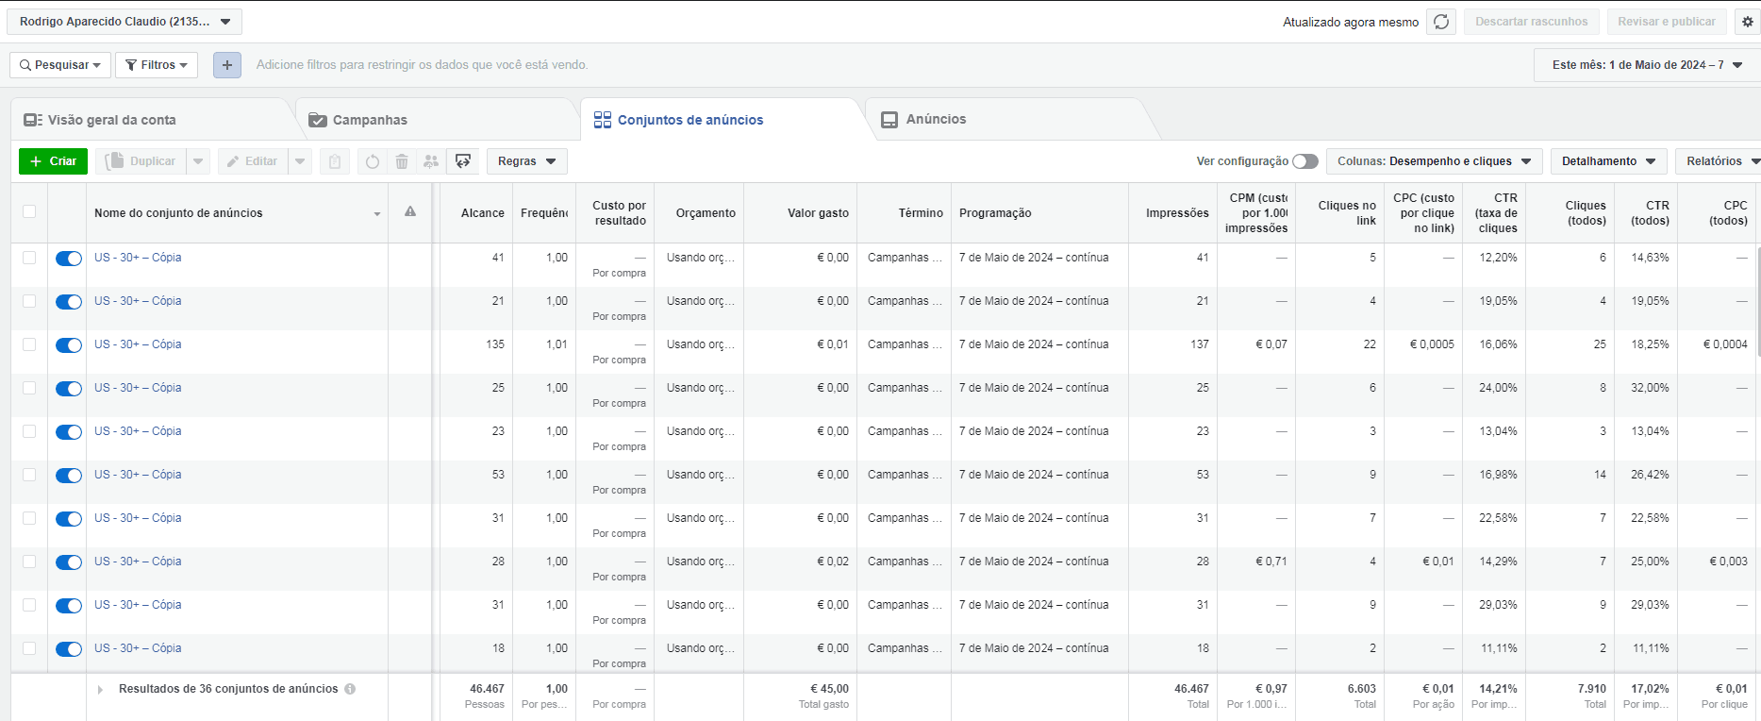The image size is (1761, 721).
Task: Click the export/import arrows icon in toolbar
Action: coord(463,161)
